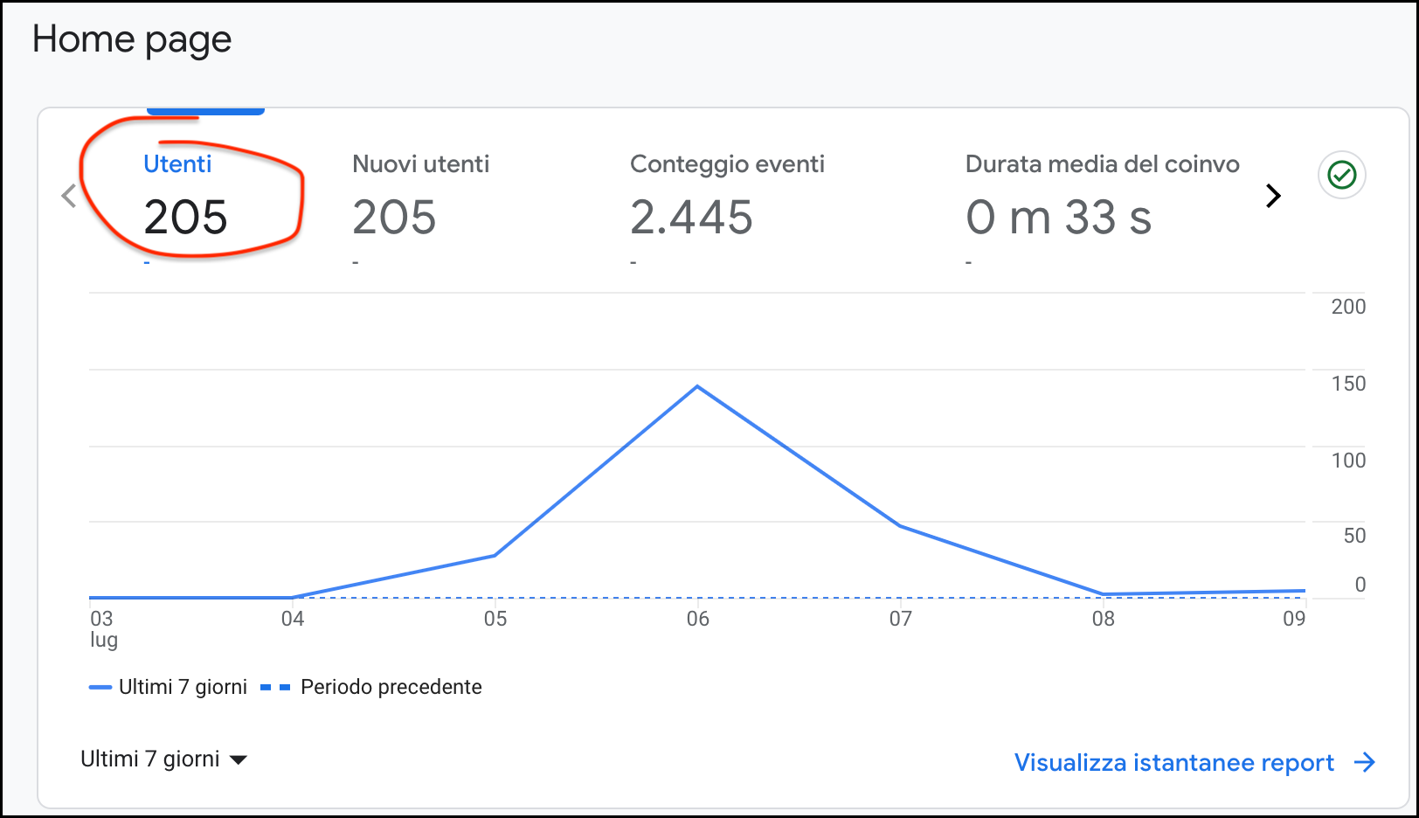
Task: Click the 205 value under Nuovi utenti
Action: pyautogui.click(x=394, y=217)
